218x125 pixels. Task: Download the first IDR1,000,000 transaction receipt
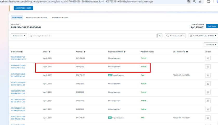click(x=208, y=58)
